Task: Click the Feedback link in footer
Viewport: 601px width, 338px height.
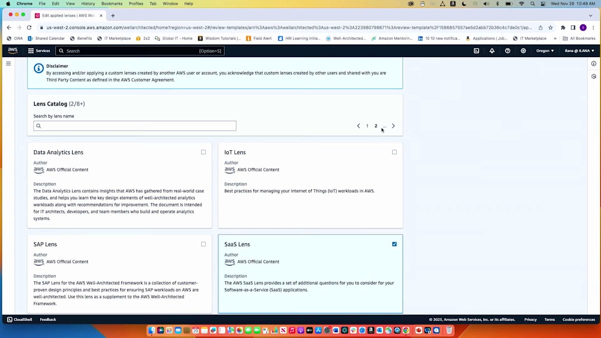Action: coord(48,319)
